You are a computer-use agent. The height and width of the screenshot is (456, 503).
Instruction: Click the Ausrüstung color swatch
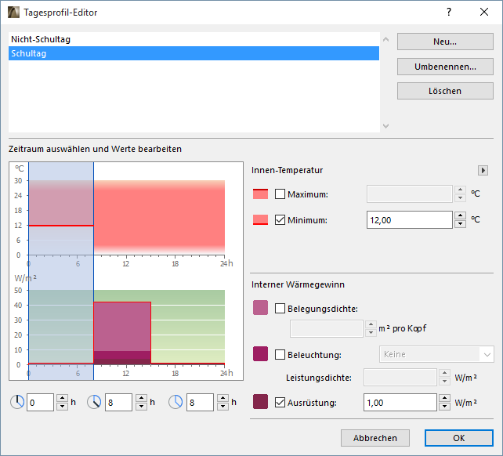[x=260, y=401]
